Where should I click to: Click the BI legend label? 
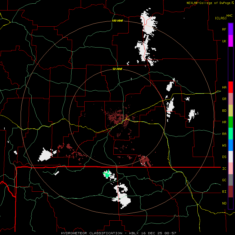click(x=224, y=192)
